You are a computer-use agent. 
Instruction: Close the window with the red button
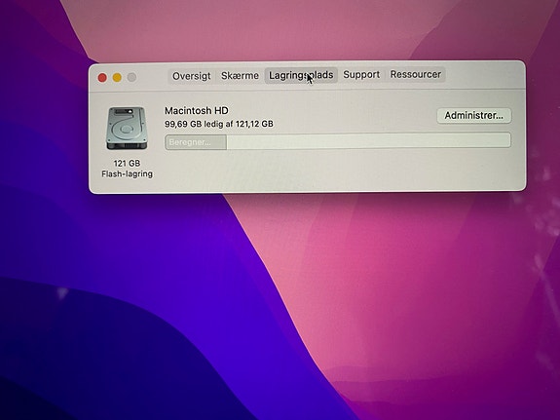point(102,78)
